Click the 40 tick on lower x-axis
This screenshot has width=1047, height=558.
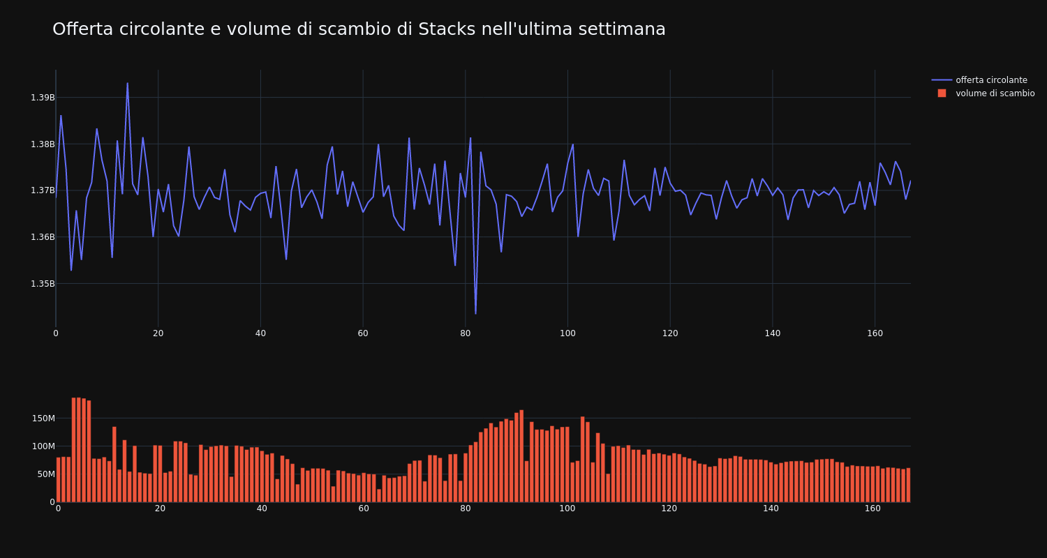click(262, 509)
